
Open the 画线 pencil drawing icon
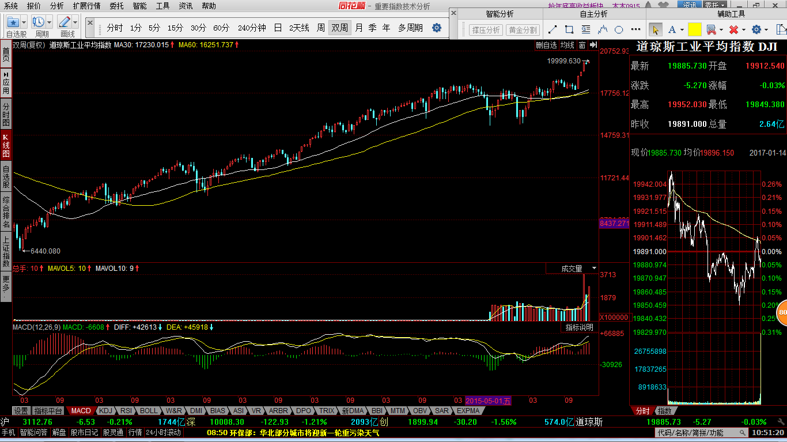65,22
